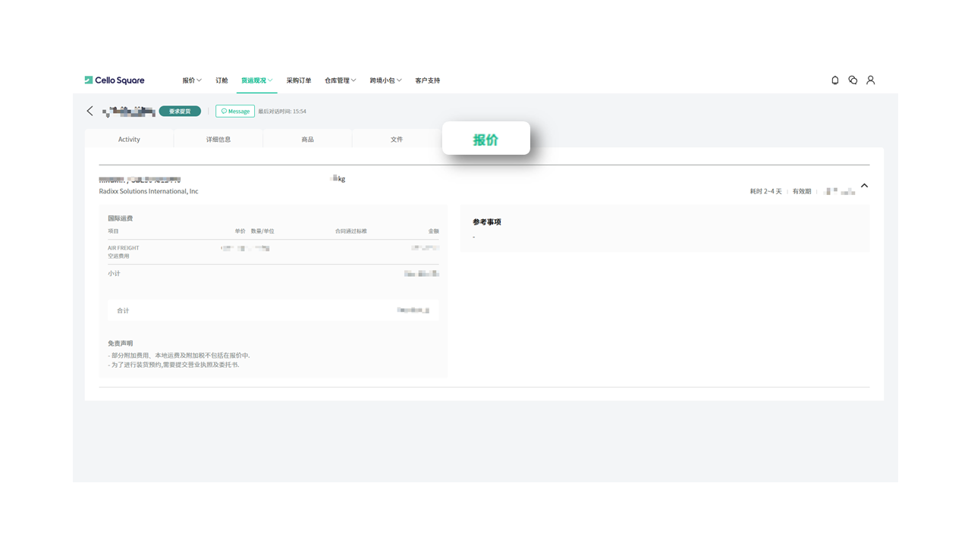Open the user account icon
This screenshot has height=546, width=971.
click(871, 80)
